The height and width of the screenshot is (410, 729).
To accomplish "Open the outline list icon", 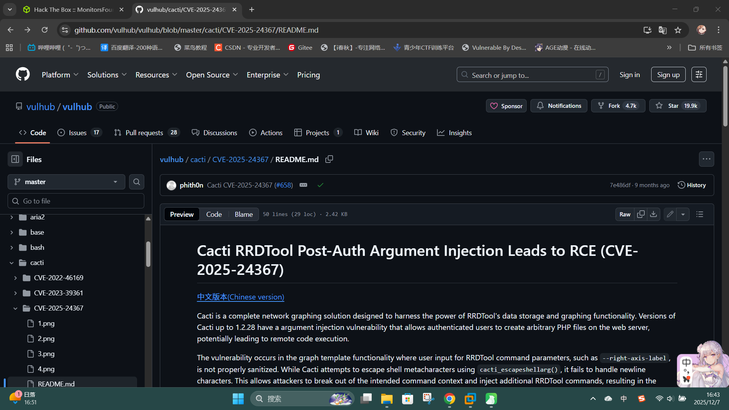I will 700,214.
